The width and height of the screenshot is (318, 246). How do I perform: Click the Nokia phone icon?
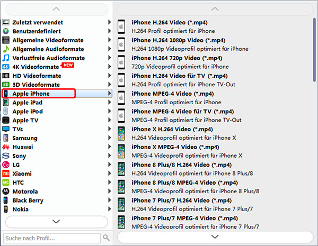click(6, 209)
